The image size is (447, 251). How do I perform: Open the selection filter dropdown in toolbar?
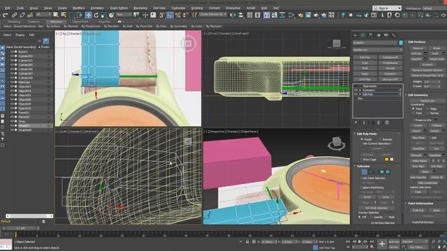pos(43,15)
